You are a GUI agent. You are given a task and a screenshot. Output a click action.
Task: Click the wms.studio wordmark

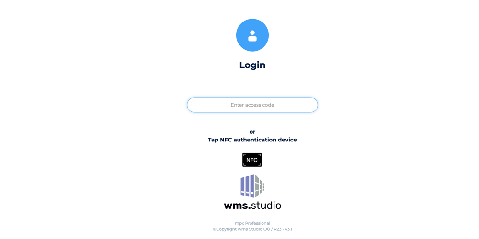pos(252,205)
